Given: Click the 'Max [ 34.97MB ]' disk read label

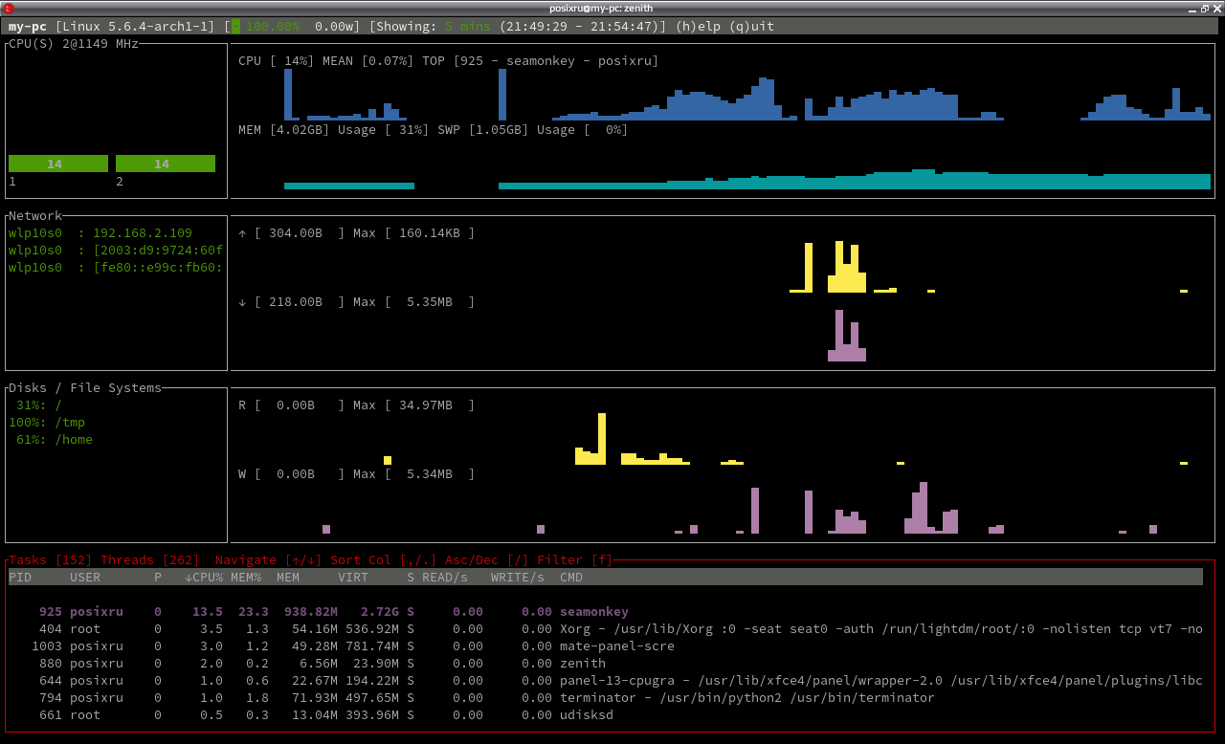Looking at the screenshot, I should [414, 405].
